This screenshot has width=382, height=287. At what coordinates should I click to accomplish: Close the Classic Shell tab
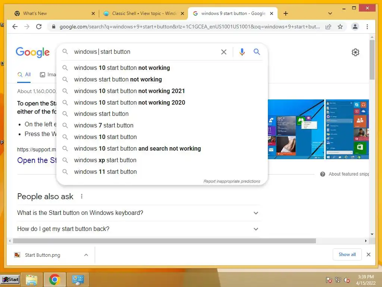[x=182, y=13]
